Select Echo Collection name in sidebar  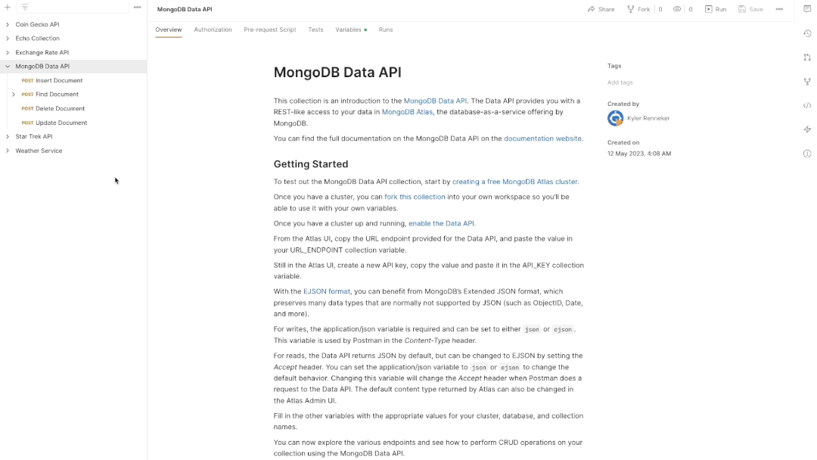click(38, 39)
